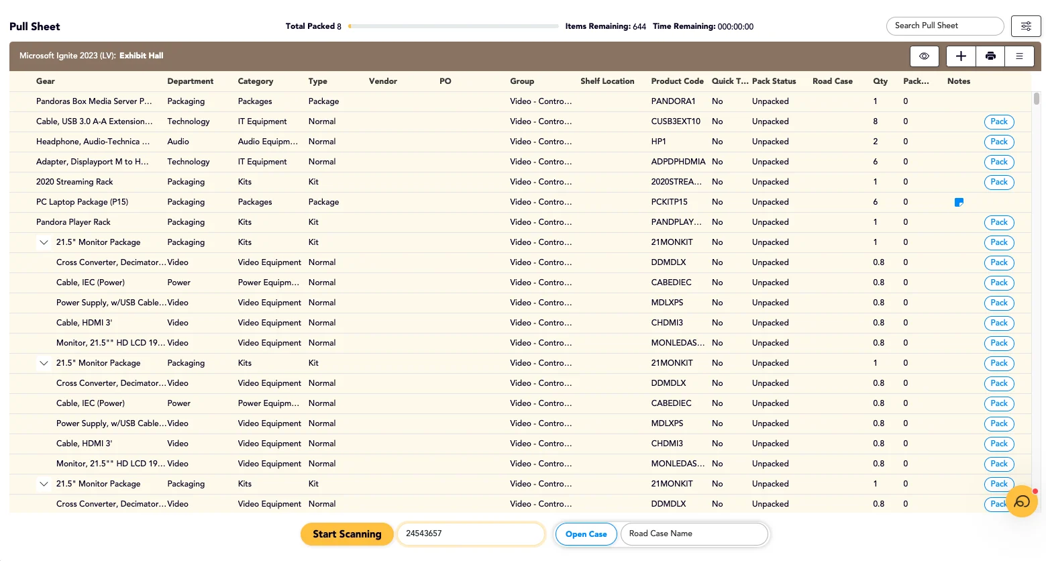Click product code PANDORA1

point(673,101)
